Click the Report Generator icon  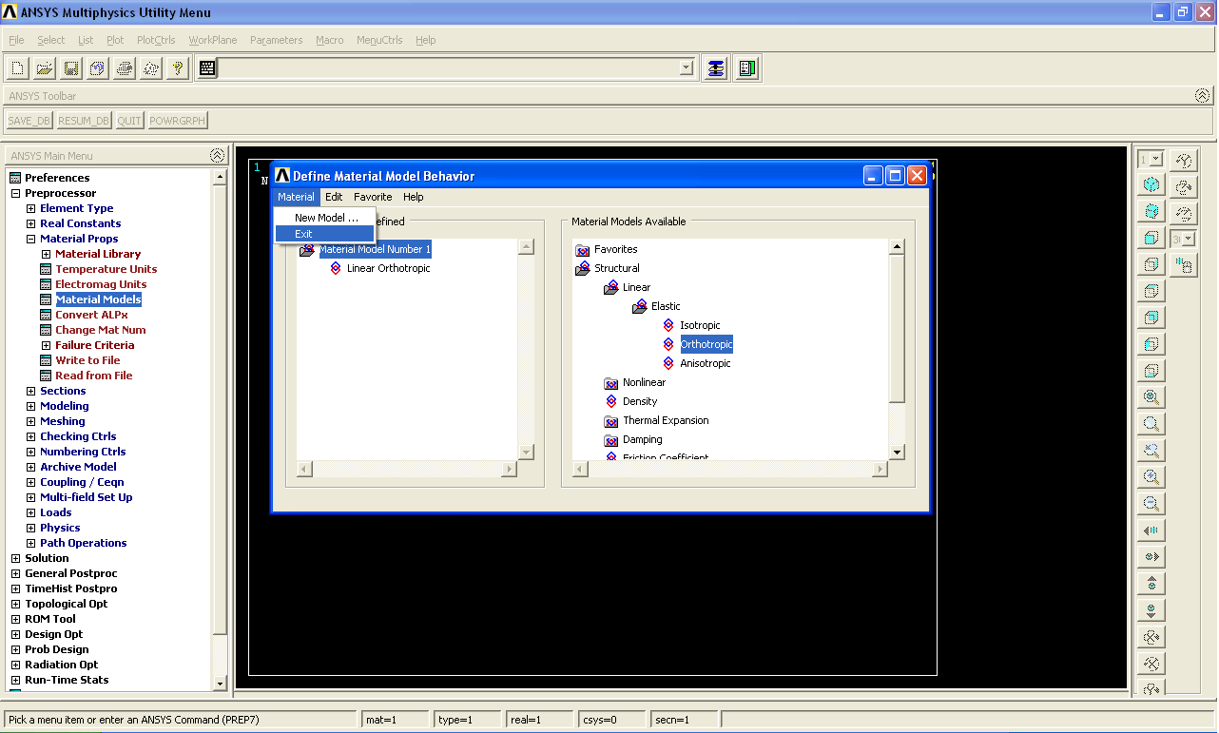click(150, 68)
